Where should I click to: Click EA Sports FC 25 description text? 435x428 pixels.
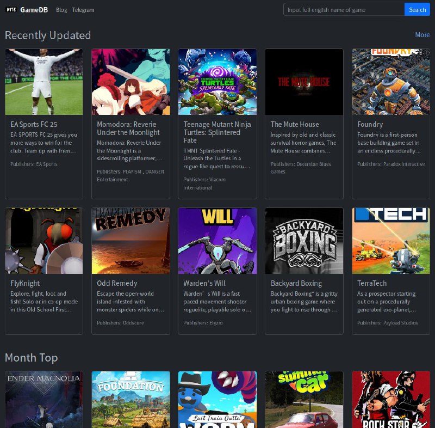coord(43,143)
